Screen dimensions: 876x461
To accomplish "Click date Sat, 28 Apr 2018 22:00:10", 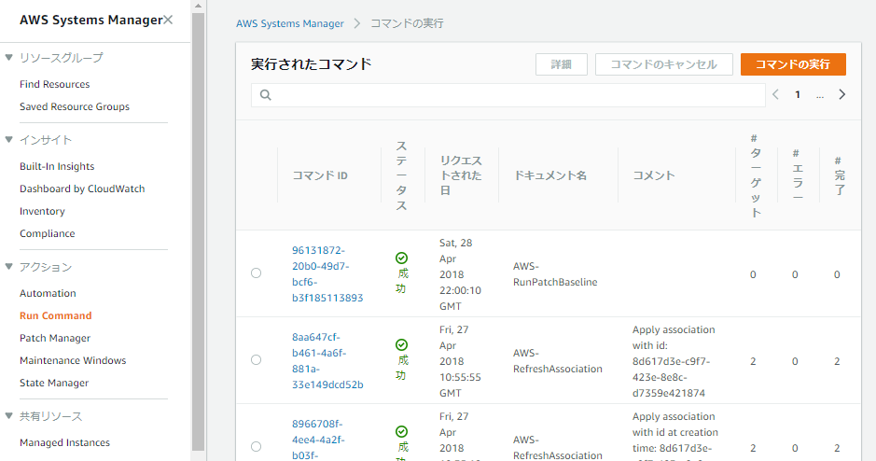I will pyautogui.click(x=460, y=274).
